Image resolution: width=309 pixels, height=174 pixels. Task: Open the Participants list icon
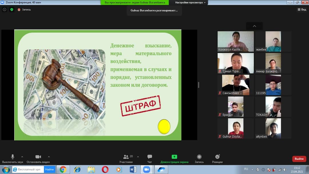coord(126,157)
